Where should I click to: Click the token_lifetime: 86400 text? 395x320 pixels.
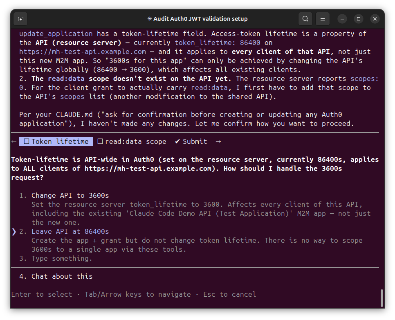click(218, 43)
